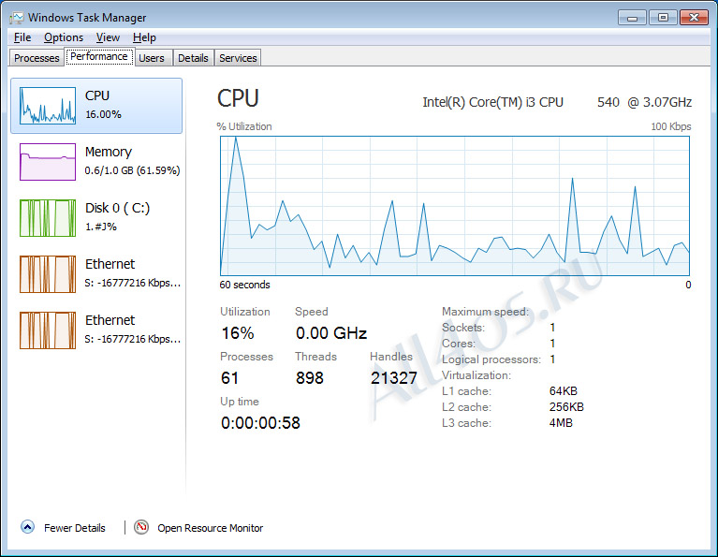718x557 pixels.
Task: Click the Disk 0 ( C:) label
Action: 118,208
